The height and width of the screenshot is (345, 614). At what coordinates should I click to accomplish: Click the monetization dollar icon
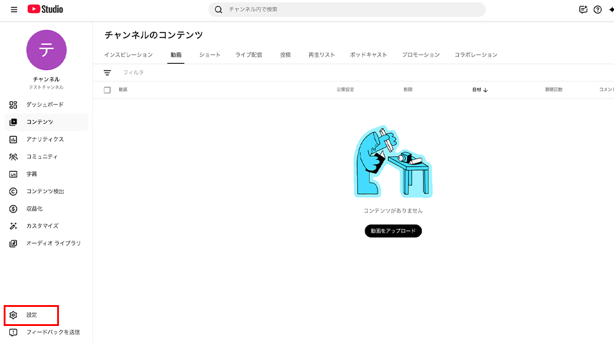[14, 209]
